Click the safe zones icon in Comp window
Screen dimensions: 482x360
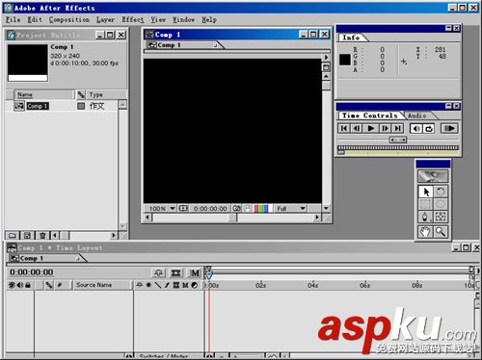point(183,209)
